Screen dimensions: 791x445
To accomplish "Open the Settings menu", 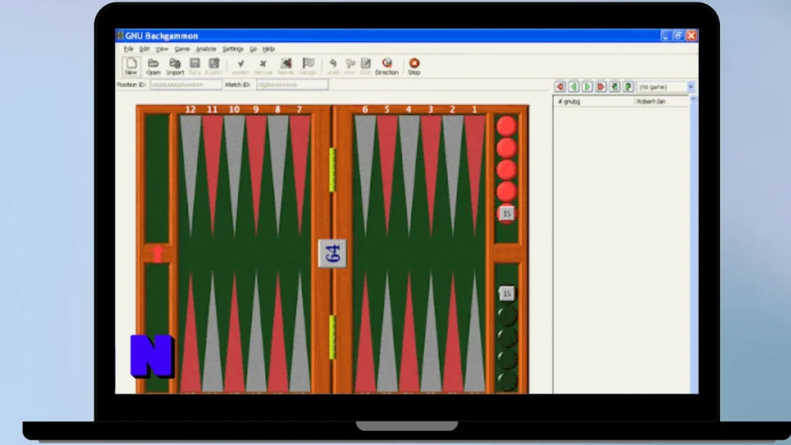I will pos(233,49).
